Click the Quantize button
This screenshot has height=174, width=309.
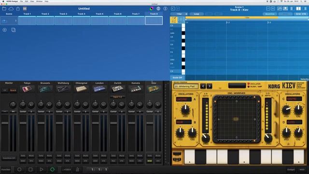pyautogui.click(x=269, y=14)
